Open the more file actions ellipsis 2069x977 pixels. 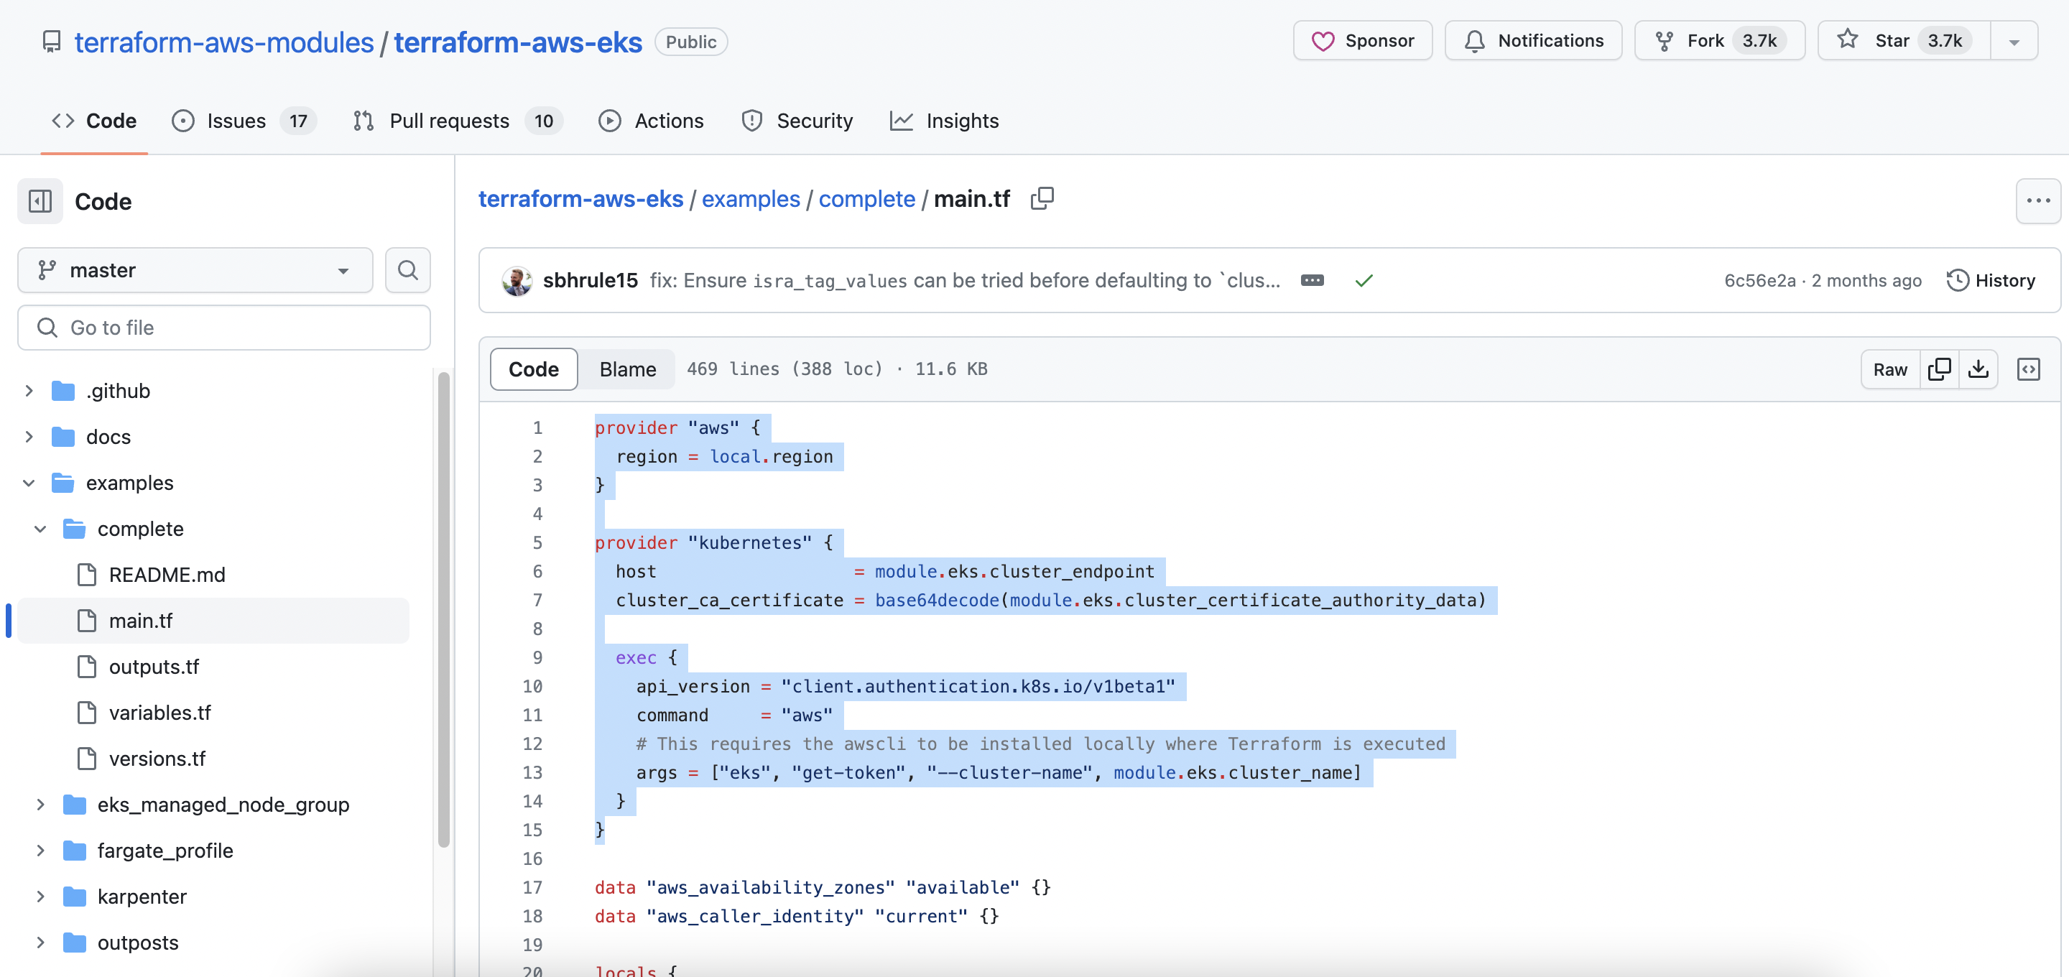click(x=2037, y=201)
